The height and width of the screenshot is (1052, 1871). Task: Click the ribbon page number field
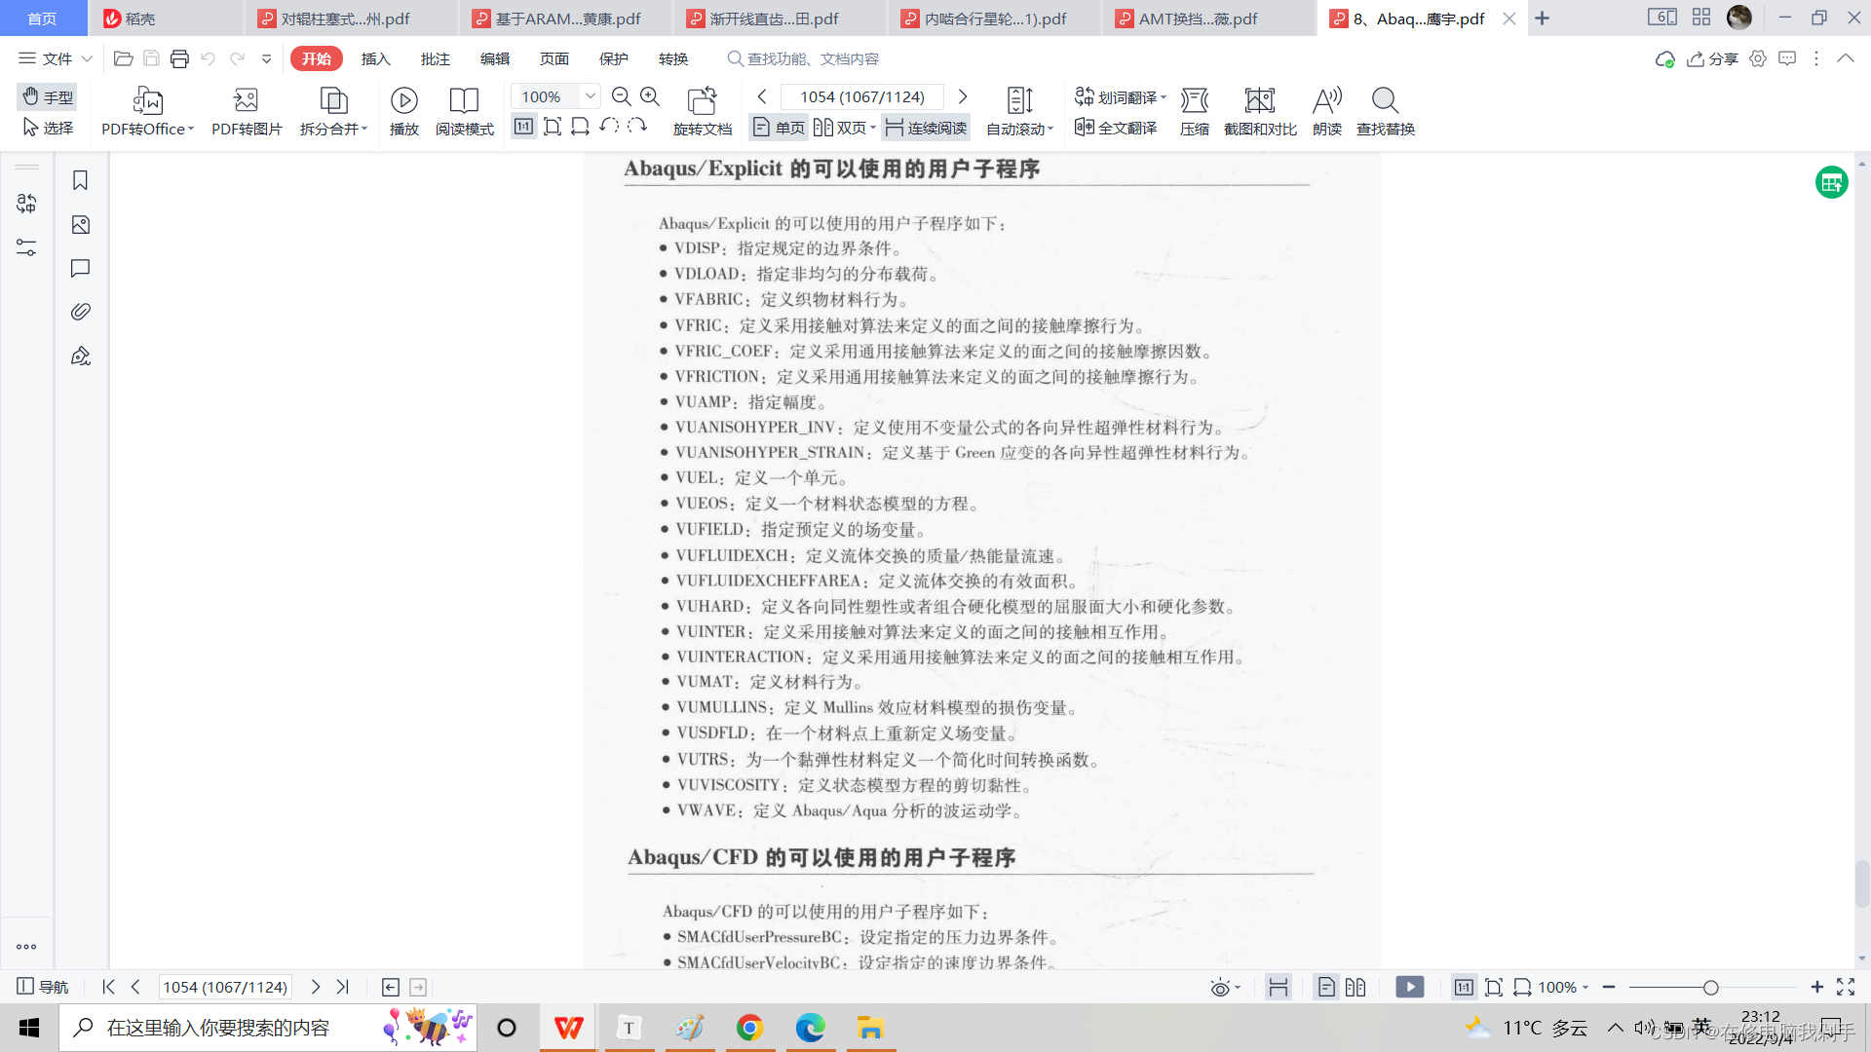coord(861,96)
